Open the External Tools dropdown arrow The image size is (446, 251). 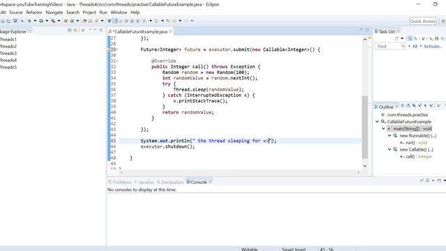pos(59,21)
